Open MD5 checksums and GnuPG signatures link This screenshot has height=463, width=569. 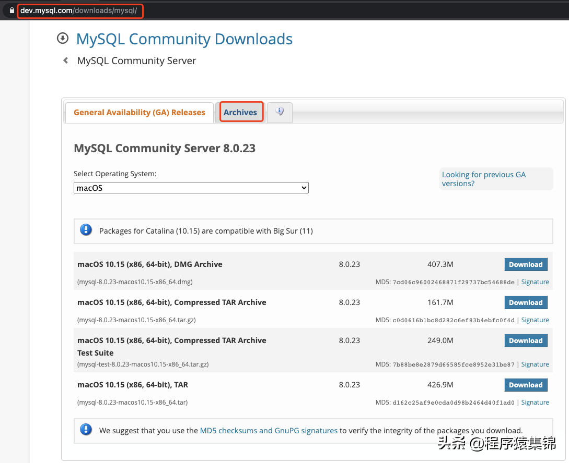click(x=269, y=431)
